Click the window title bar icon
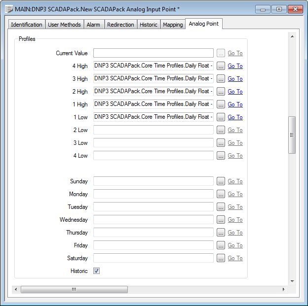The image size is (308, 306). tap(9, 9)
